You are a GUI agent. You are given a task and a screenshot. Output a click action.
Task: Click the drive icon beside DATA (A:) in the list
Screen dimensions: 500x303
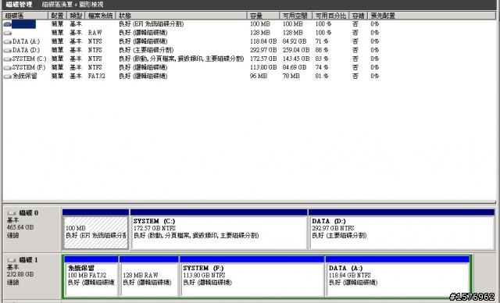[7, 41]
